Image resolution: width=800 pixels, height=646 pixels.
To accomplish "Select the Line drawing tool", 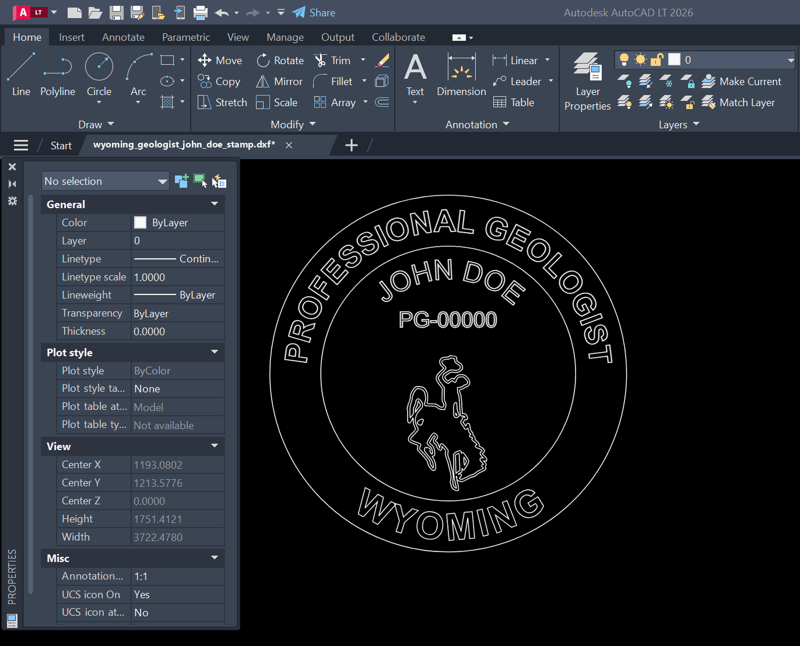I will [21, 75].
